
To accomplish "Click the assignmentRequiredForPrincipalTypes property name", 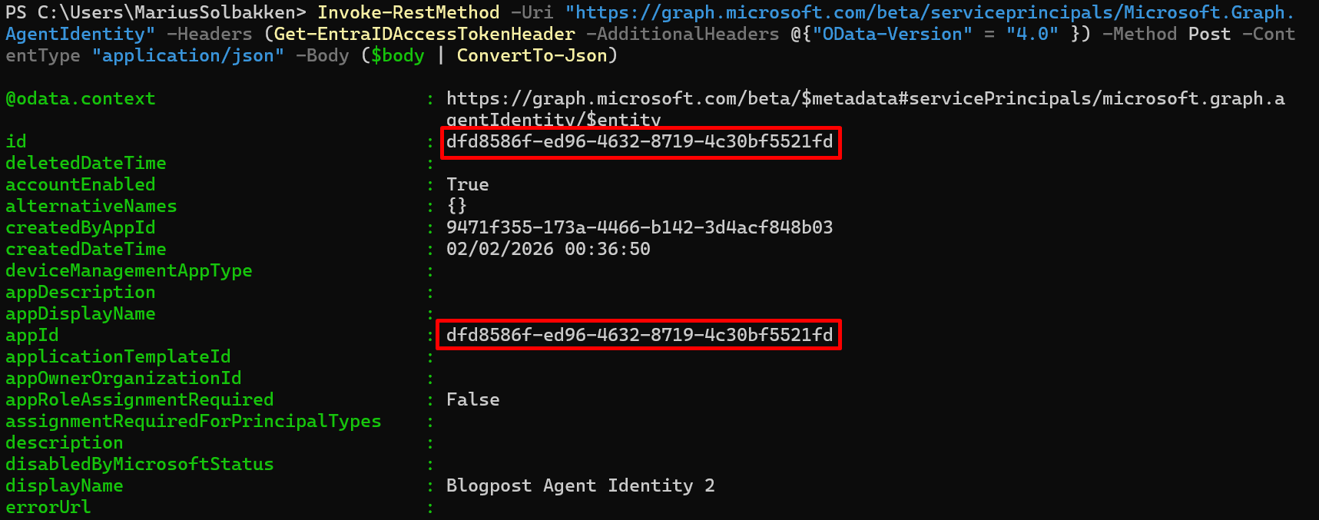I will [x=193, y=422].
